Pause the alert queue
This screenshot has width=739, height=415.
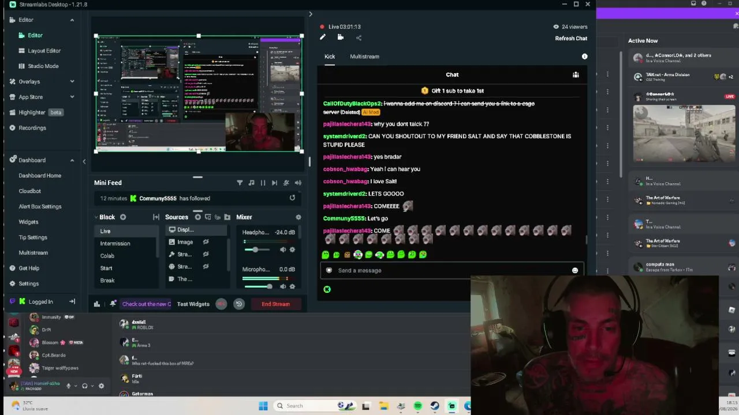(263, 183)
